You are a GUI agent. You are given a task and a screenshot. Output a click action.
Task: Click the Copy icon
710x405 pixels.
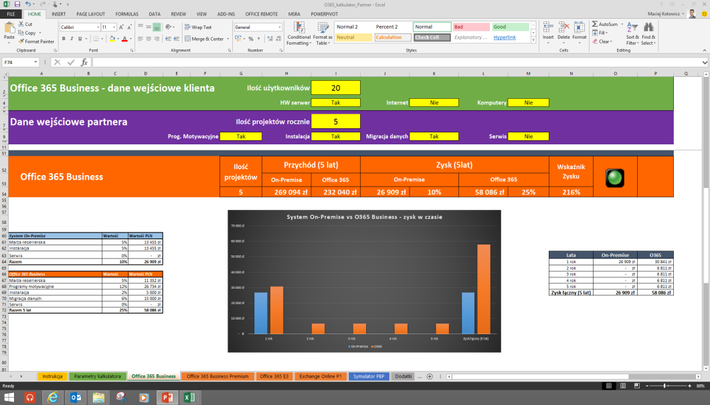(21, 33)
